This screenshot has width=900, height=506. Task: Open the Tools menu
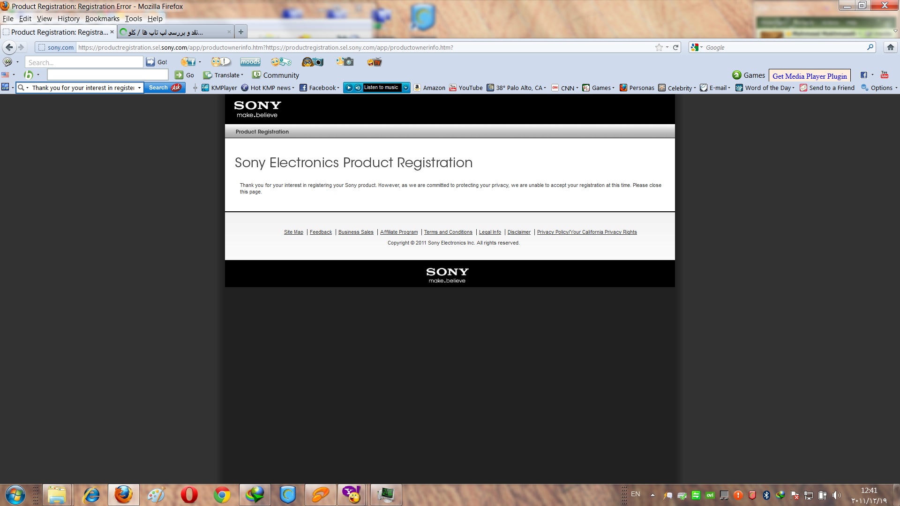[133, 19]
